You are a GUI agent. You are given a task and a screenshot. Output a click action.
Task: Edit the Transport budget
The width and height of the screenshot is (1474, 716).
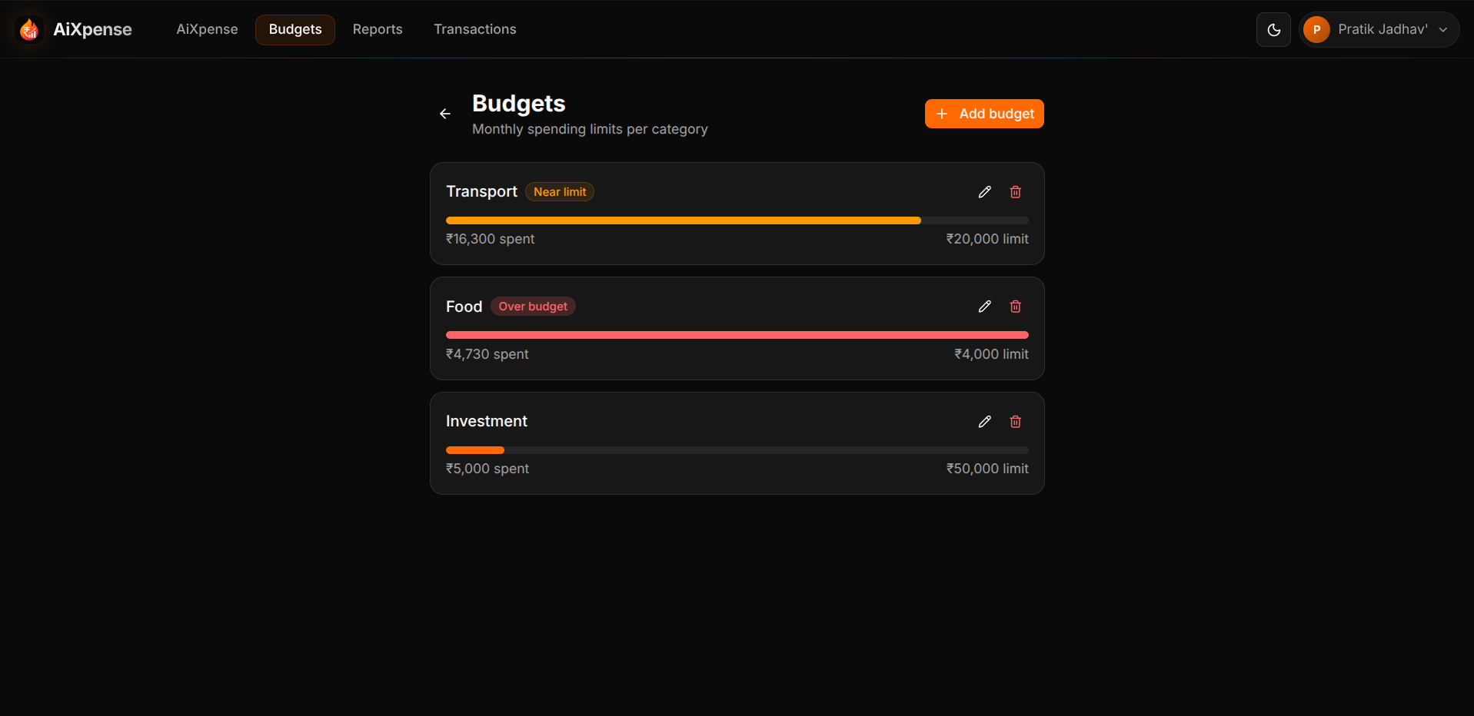[984, 192]
